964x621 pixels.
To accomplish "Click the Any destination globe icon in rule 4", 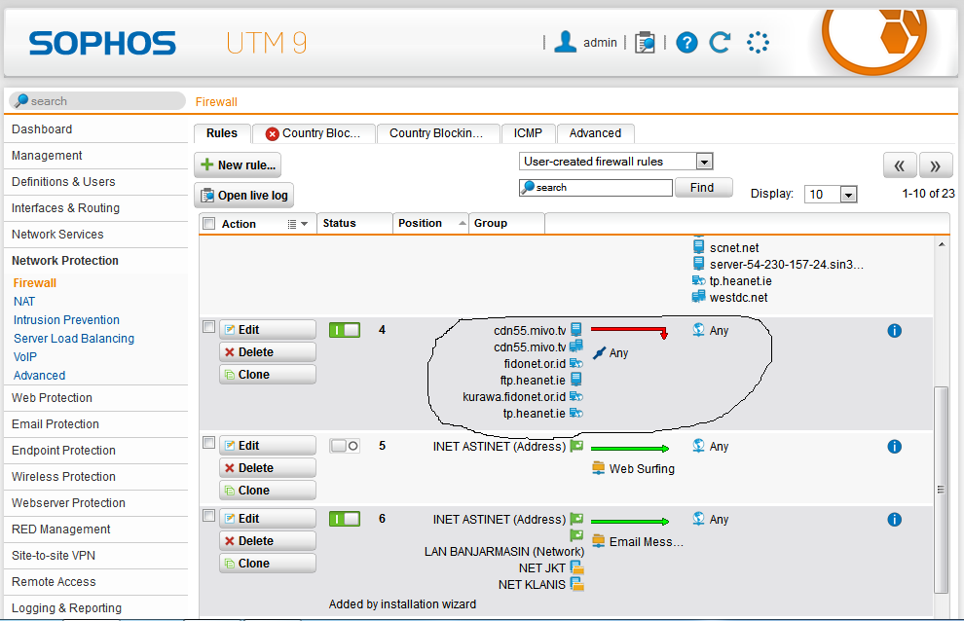I will [x=698, y=330].
